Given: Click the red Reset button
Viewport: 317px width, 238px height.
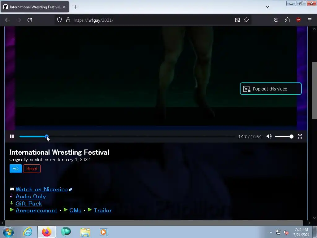Looking at the screenshot, I should tap(32, 169).
